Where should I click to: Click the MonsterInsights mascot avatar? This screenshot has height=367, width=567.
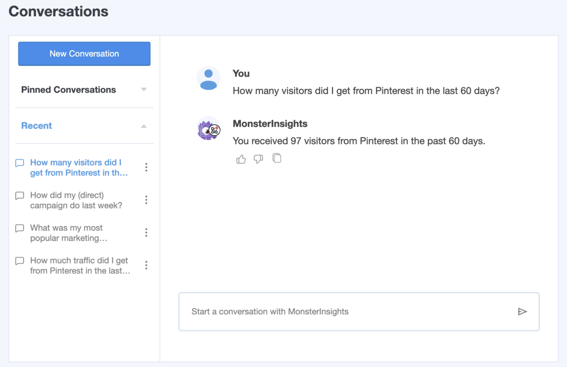[x=208, y=129]
